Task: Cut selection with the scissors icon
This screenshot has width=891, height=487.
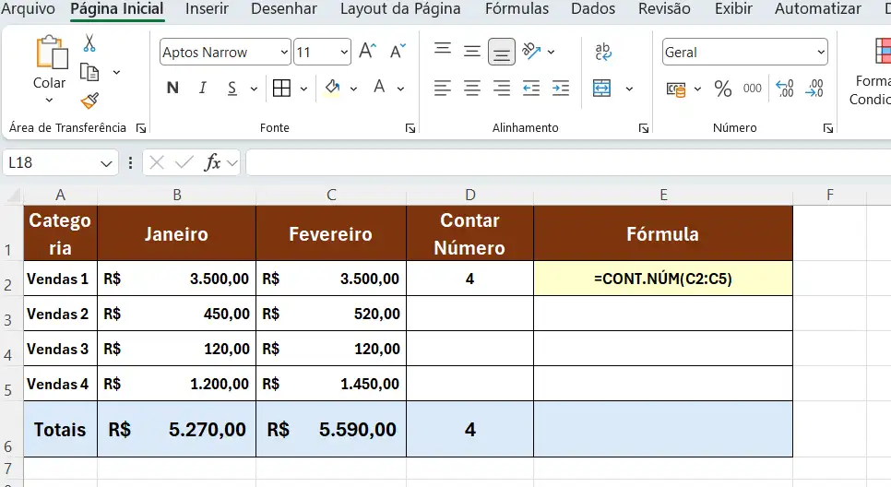Action: [x=89, y=43]
